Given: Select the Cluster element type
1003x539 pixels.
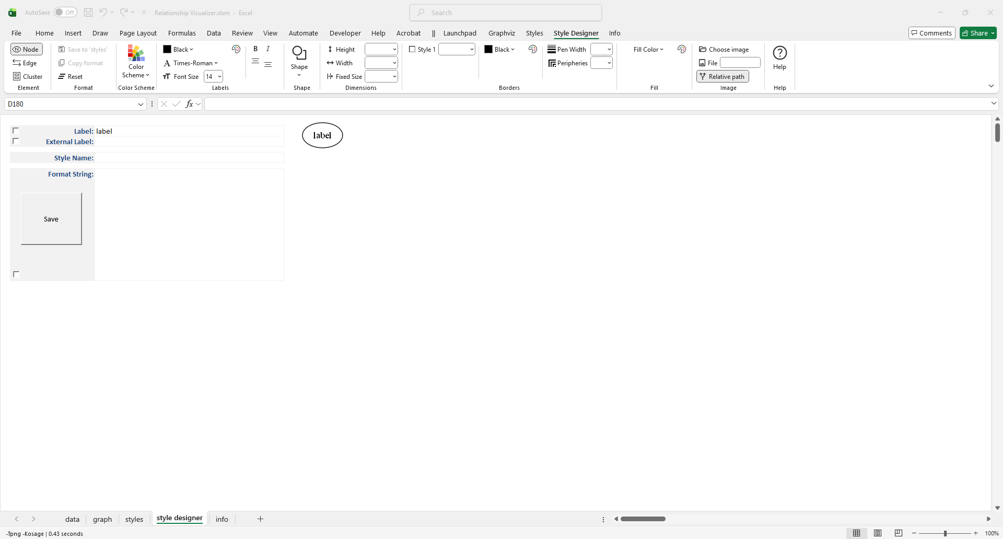Looking at the screenshot, I should (28, 77).
